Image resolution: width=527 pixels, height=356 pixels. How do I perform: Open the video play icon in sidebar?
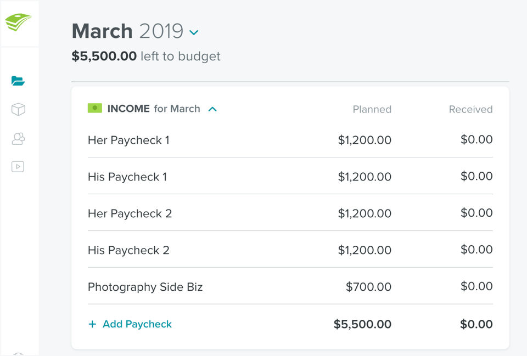click(x=18, y=167)
